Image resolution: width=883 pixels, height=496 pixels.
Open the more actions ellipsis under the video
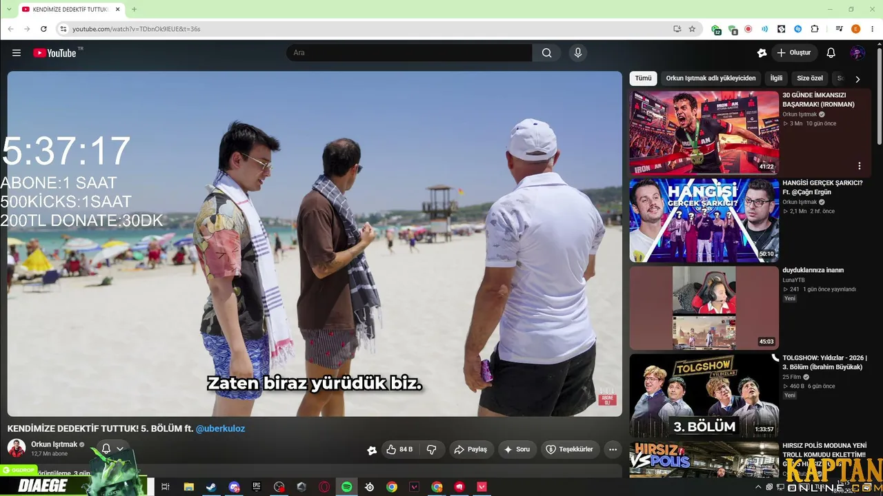point(613,450)
